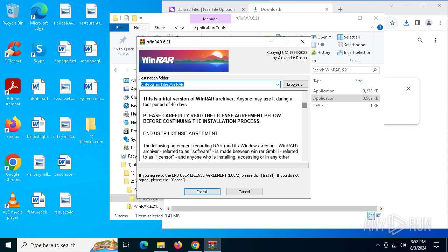Open the notification center icon
This screenshot has height=252, width=448.
pyautogui.click(x=436, y=245)
